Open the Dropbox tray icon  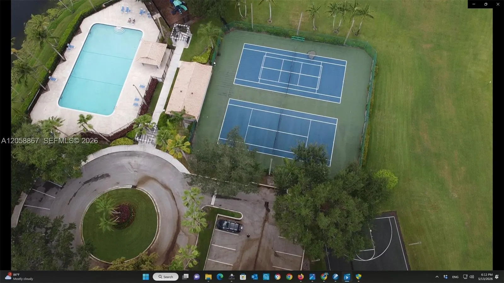click(x=445, y=277)
